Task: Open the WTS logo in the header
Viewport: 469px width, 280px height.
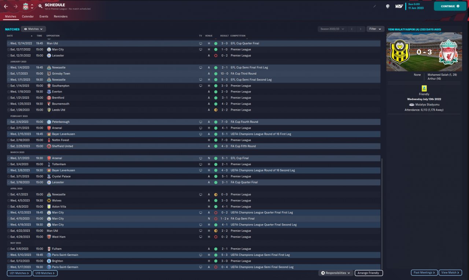Action: tap(399, 6)
